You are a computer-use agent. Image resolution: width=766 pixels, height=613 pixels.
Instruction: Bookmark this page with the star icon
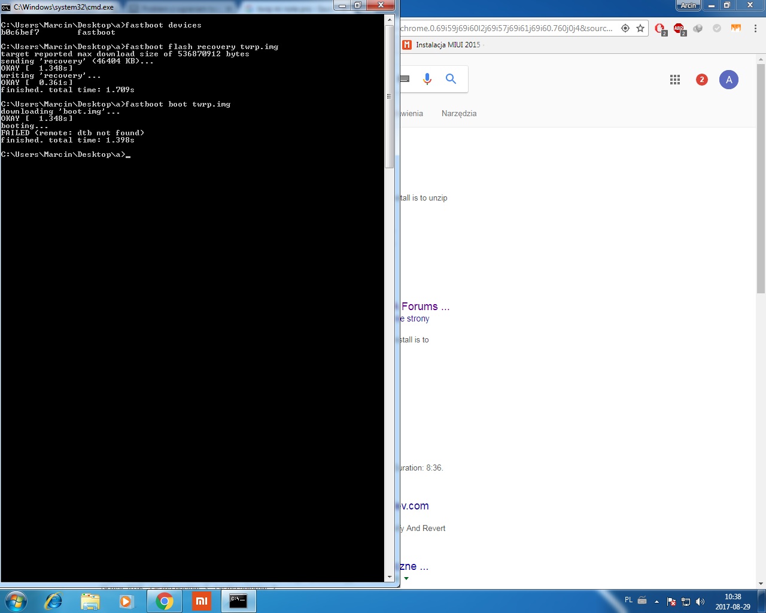(x=640, y=28)
